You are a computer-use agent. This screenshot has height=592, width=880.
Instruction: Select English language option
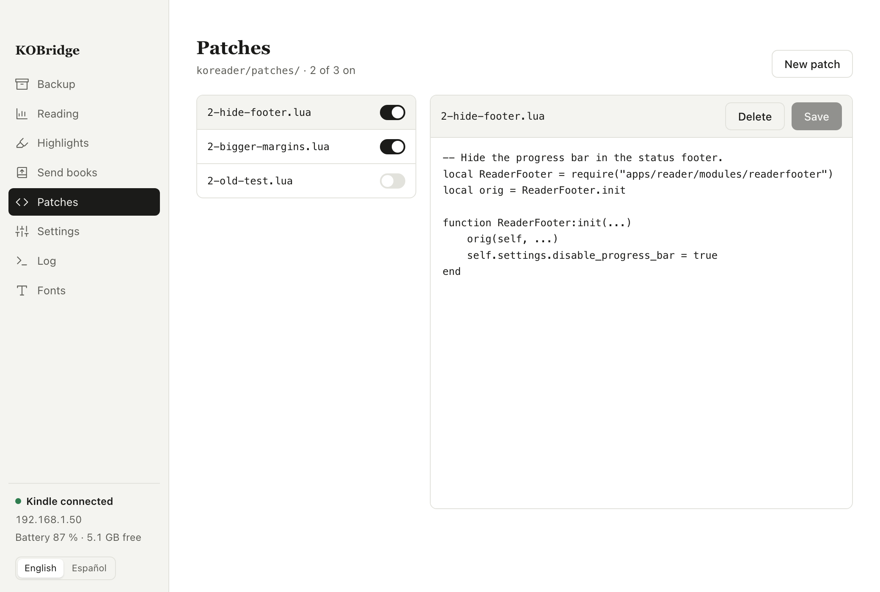pyautogui.click(x=41, y=568)
